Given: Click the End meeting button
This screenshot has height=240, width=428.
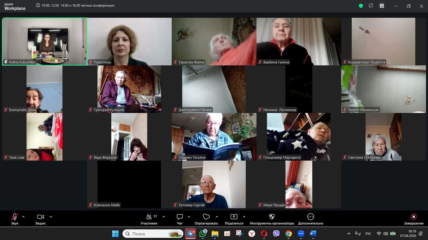Looking at the screenshot, I should (413, 219).
